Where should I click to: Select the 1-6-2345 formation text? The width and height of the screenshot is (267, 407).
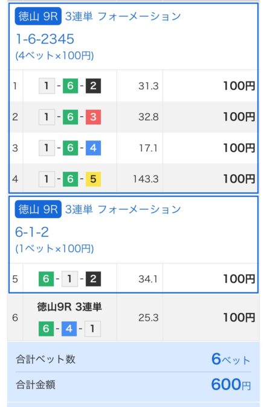tap(45, 39)
